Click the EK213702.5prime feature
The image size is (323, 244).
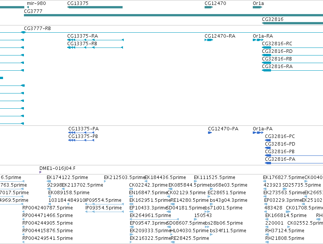point(63,189)
